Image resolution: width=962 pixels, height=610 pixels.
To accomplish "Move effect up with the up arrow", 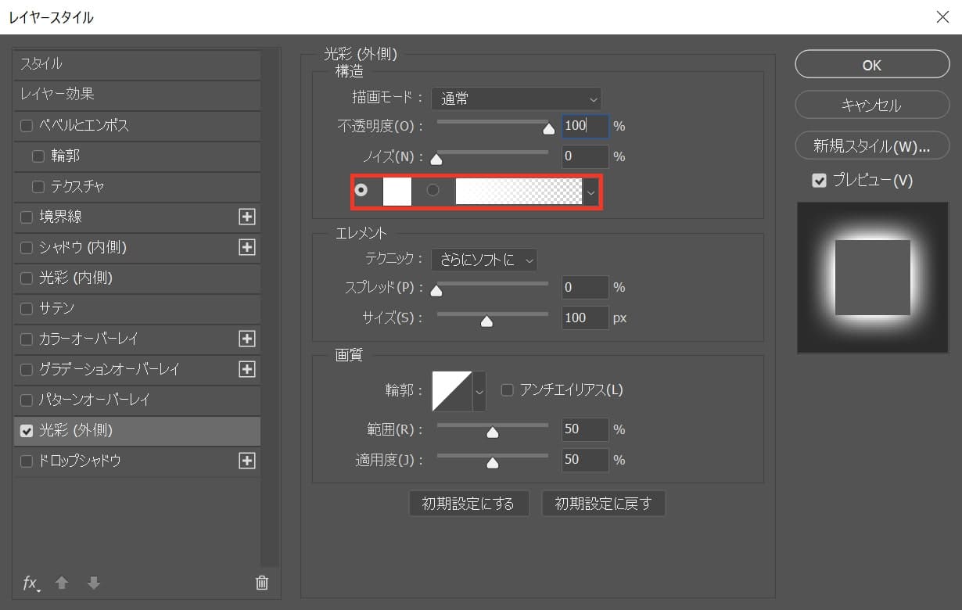I will [x=62, y=583].
